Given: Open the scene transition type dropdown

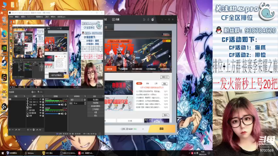Looking at the screenshot, I should point(76,100).
